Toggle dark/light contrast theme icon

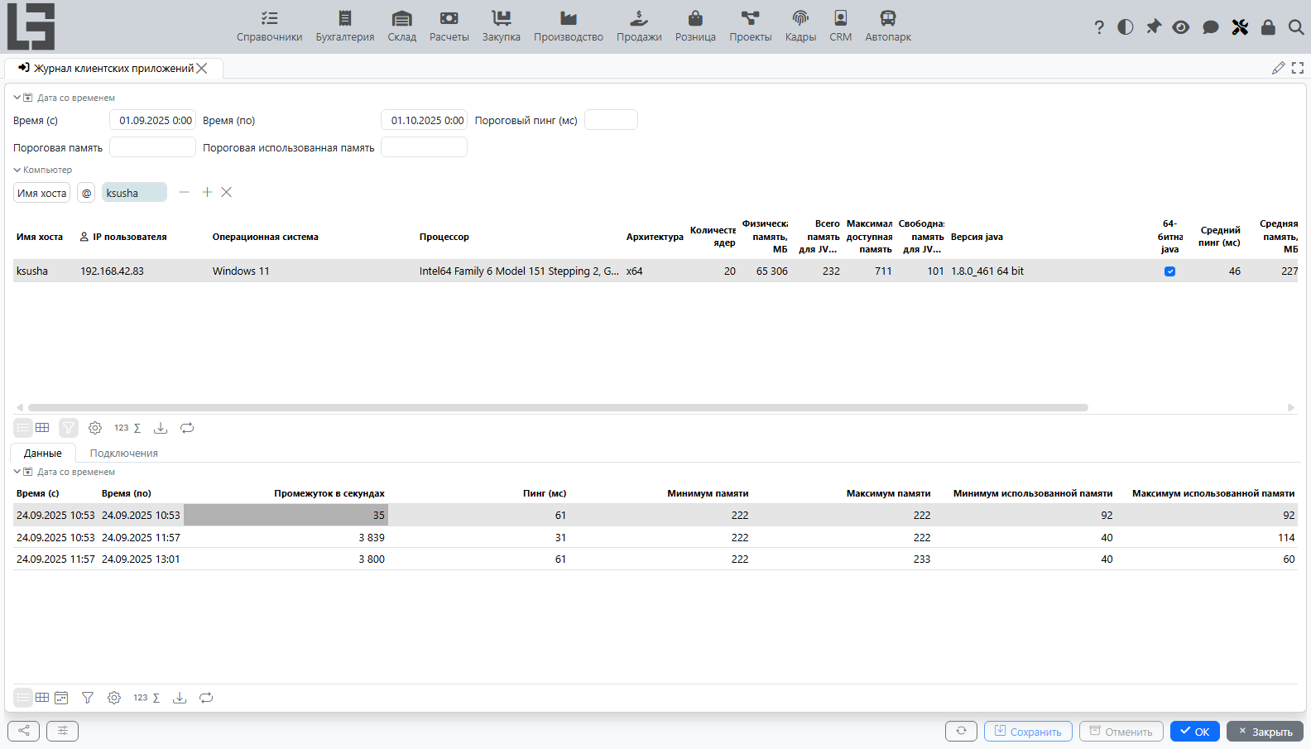(1126, 27)
